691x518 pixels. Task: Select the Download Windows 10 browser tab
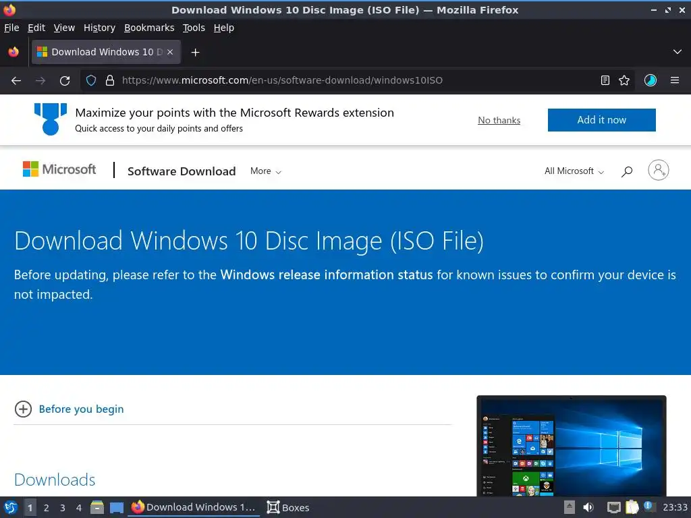(106, 52)
